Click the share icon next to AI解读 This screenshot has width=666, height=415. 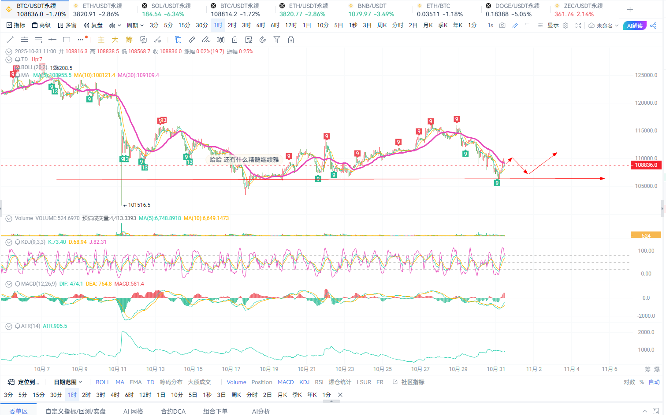pos(653,26)
